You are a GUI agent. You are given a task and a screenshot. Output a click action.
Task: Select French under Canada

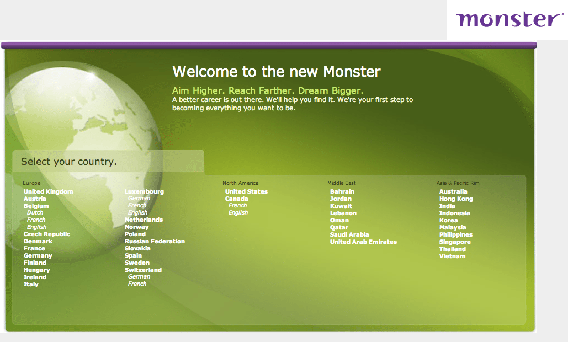click(237, 206)
